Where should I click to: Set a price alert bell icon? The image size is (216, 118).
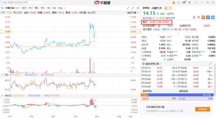[194, 17]
